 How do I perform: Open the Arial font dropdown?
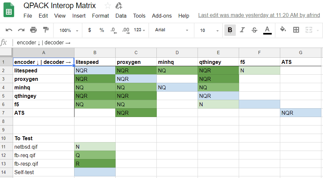171,30
